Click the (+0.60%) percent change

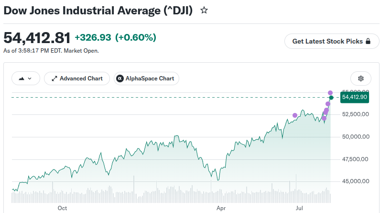(136, 37)
